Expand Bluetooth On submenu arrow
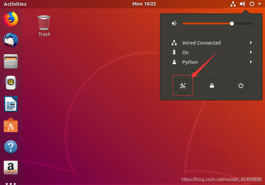 click(x=251, y=52)
